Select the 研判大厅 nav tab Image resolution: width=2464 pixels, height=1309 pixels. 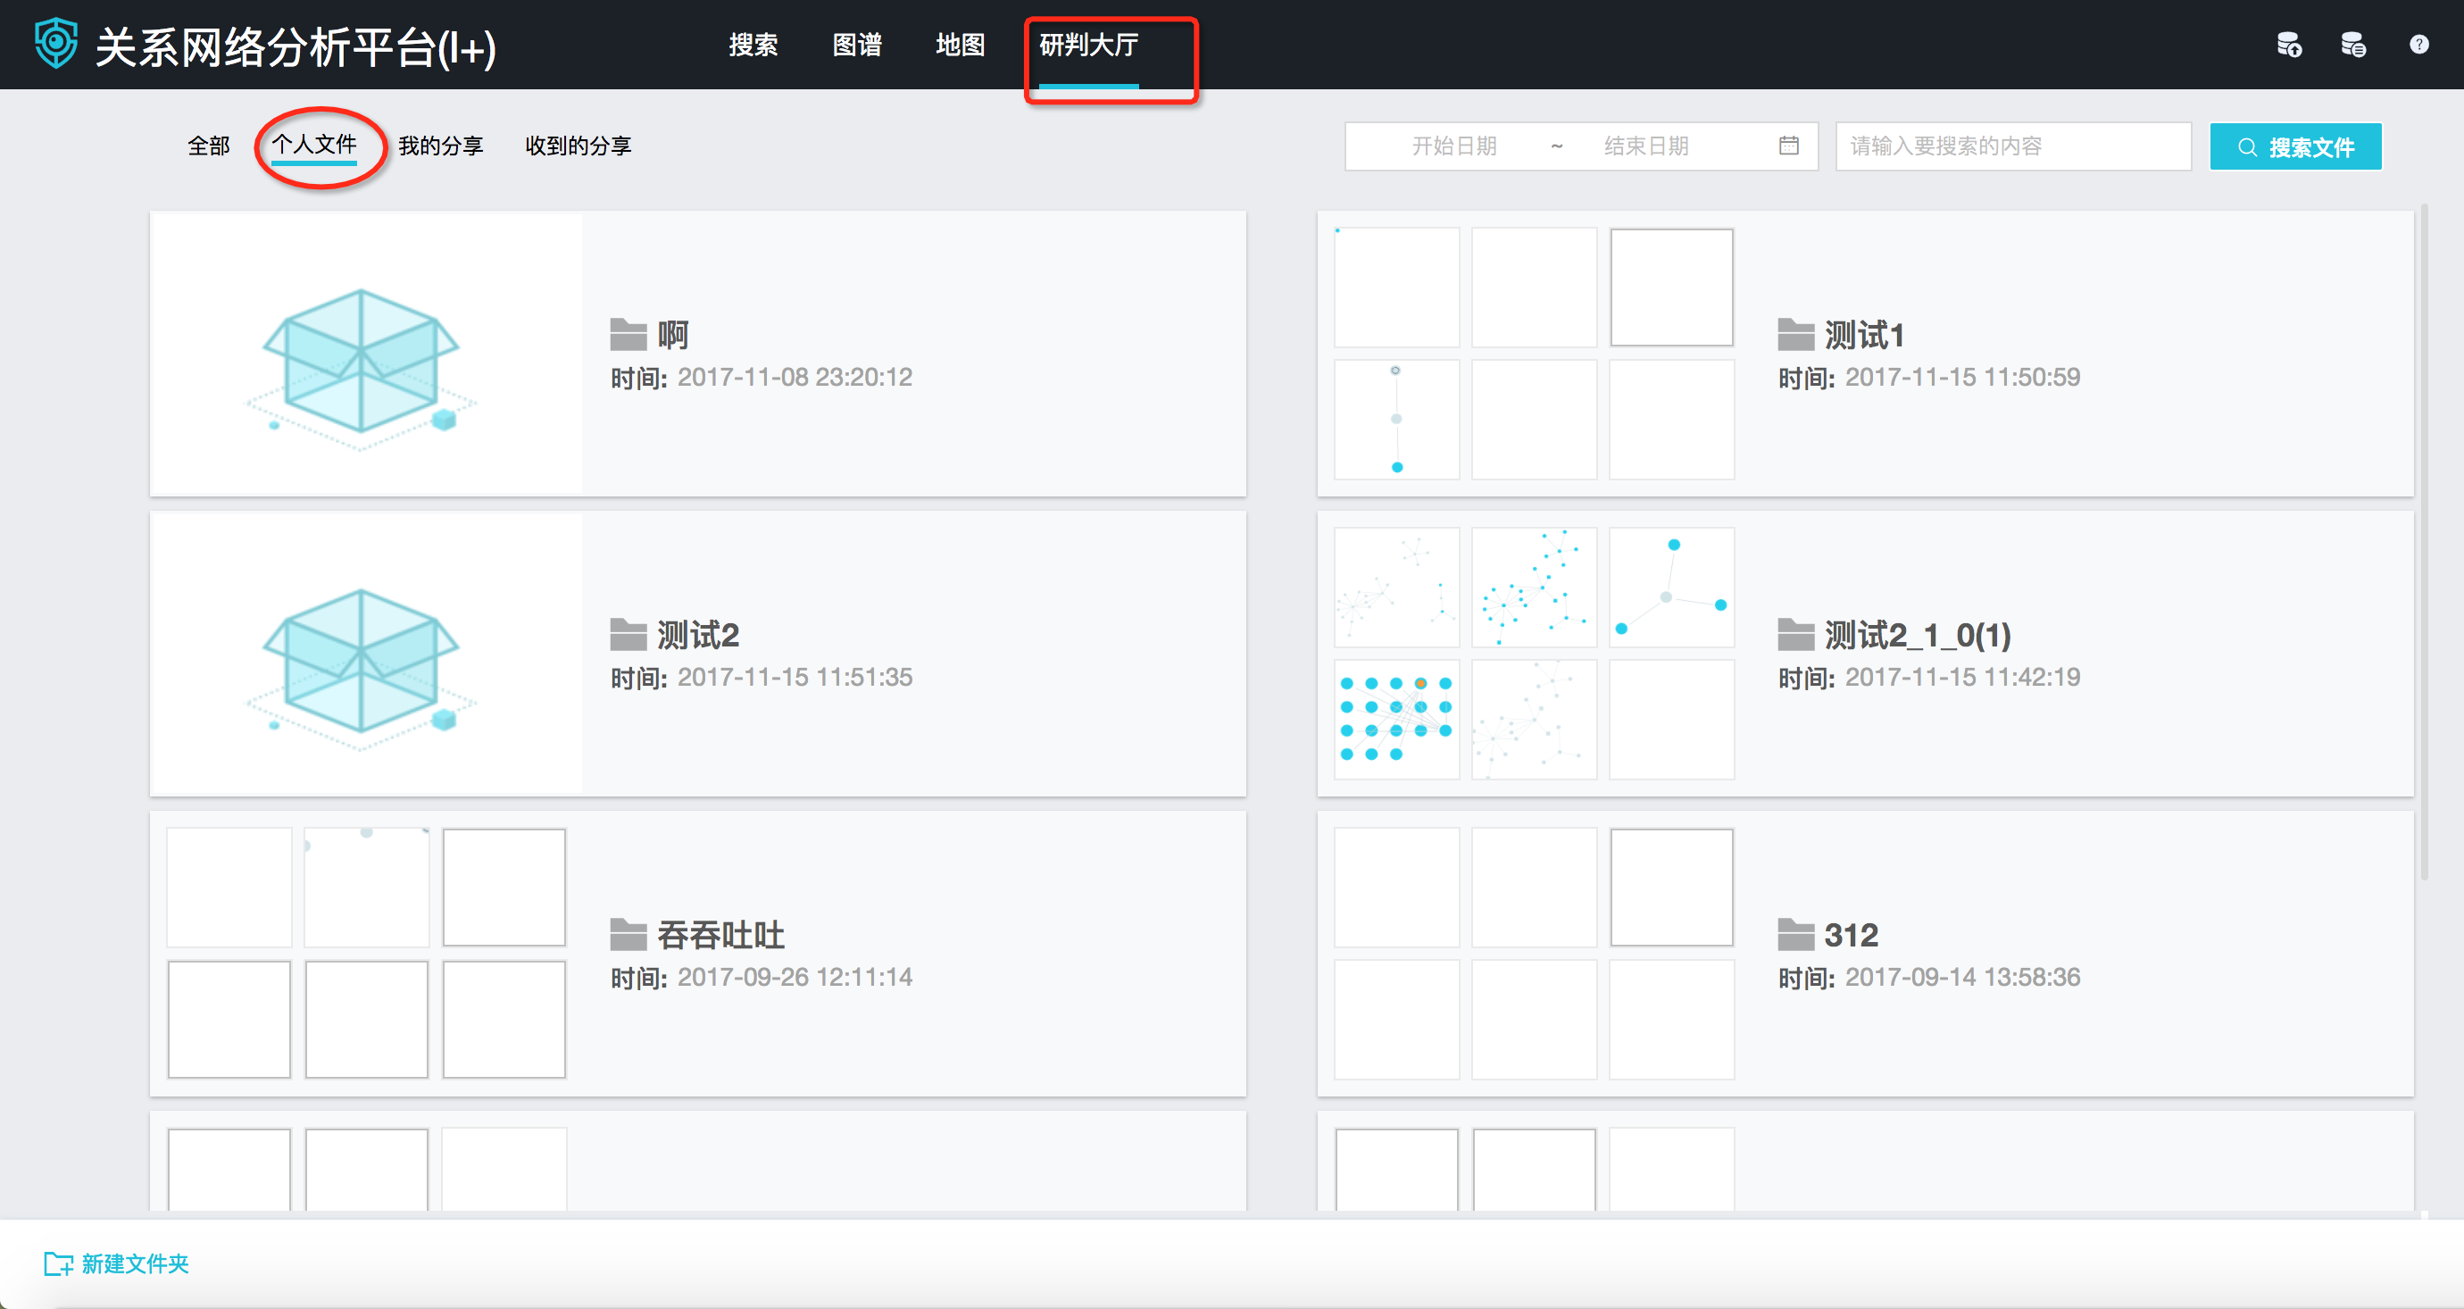click(1088, 45)
